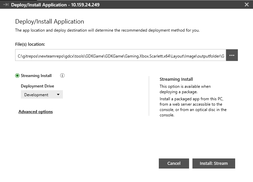
Task: Click the Deploy/Install Application page heading
Action: (x=49, y=22)
